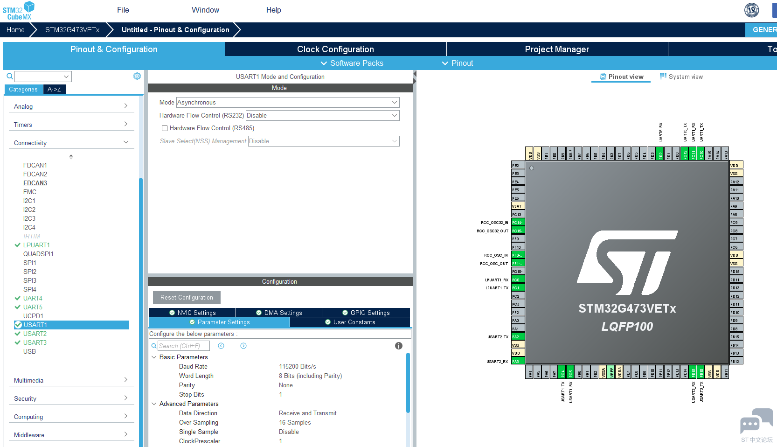Click the Pinout view chip icon

(x=603, y=77)
